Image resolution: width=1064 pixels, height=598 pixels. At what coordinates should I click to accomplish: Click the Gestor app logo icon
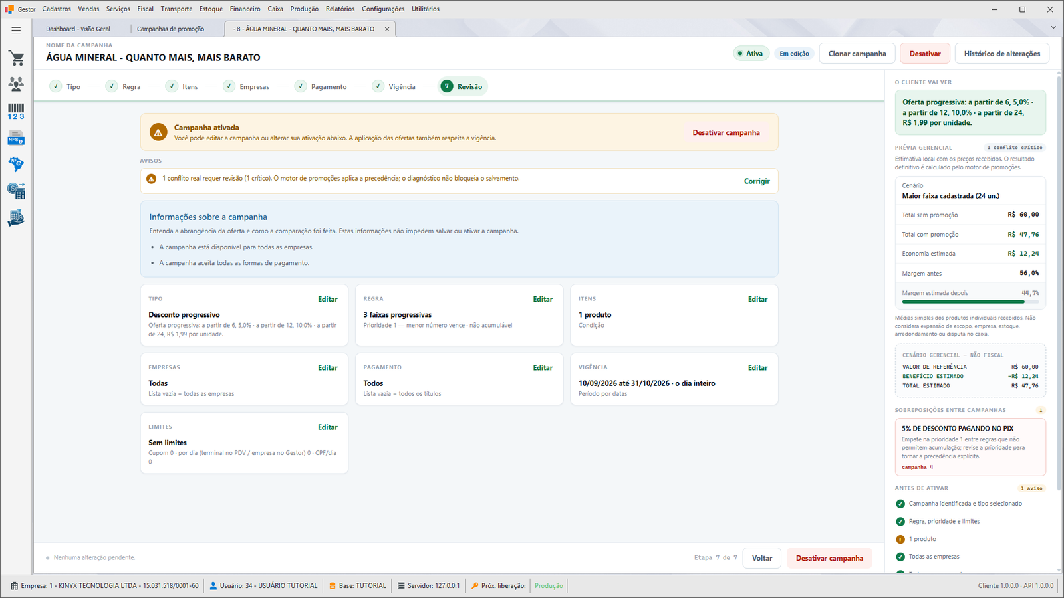tap(9, 9)
